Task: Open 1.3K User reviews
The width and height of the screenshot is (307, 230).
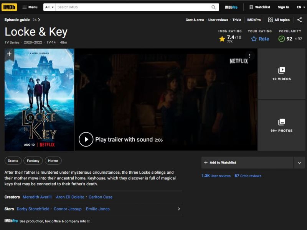Action: tap(216, 176)
